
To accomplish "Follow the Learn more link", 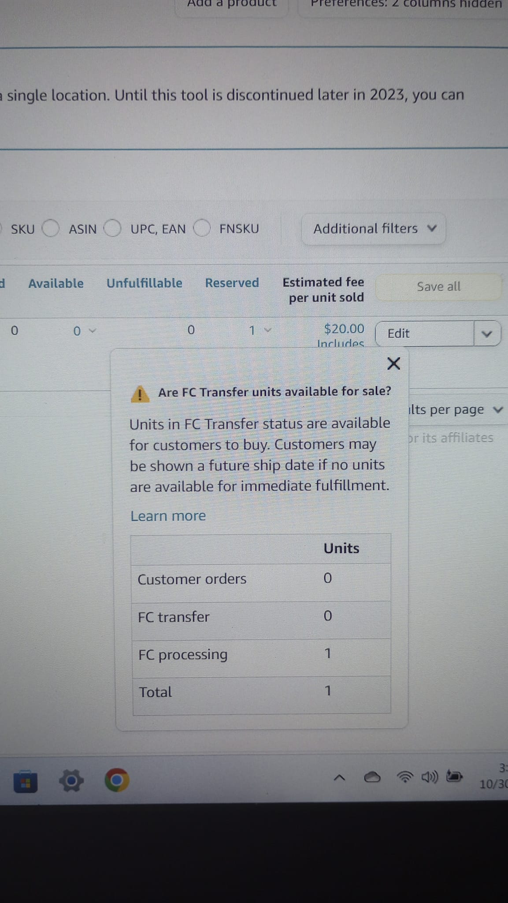I will click(x=168, y=516).
